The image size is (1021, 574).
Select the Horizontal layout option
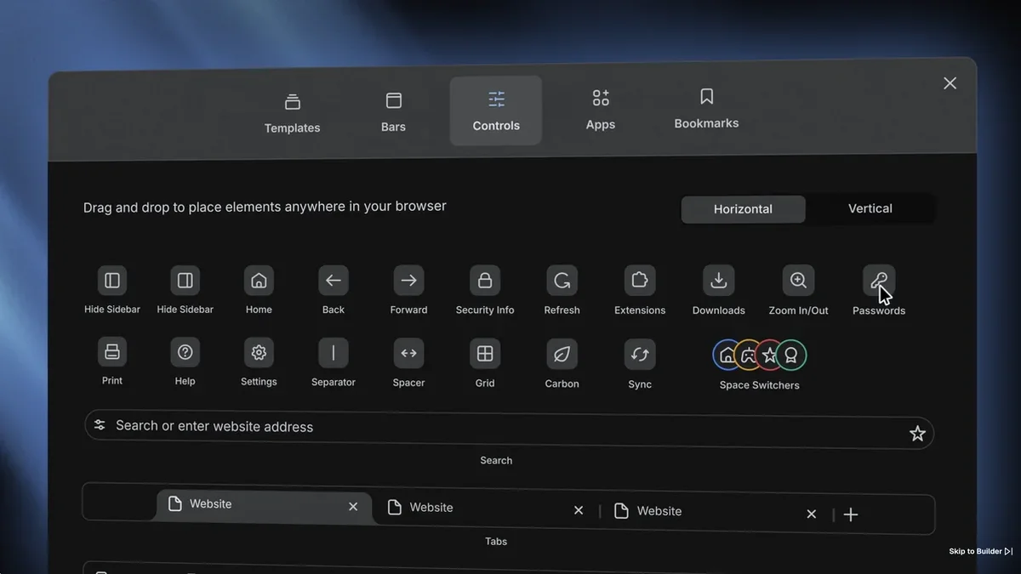click(743, 209)
